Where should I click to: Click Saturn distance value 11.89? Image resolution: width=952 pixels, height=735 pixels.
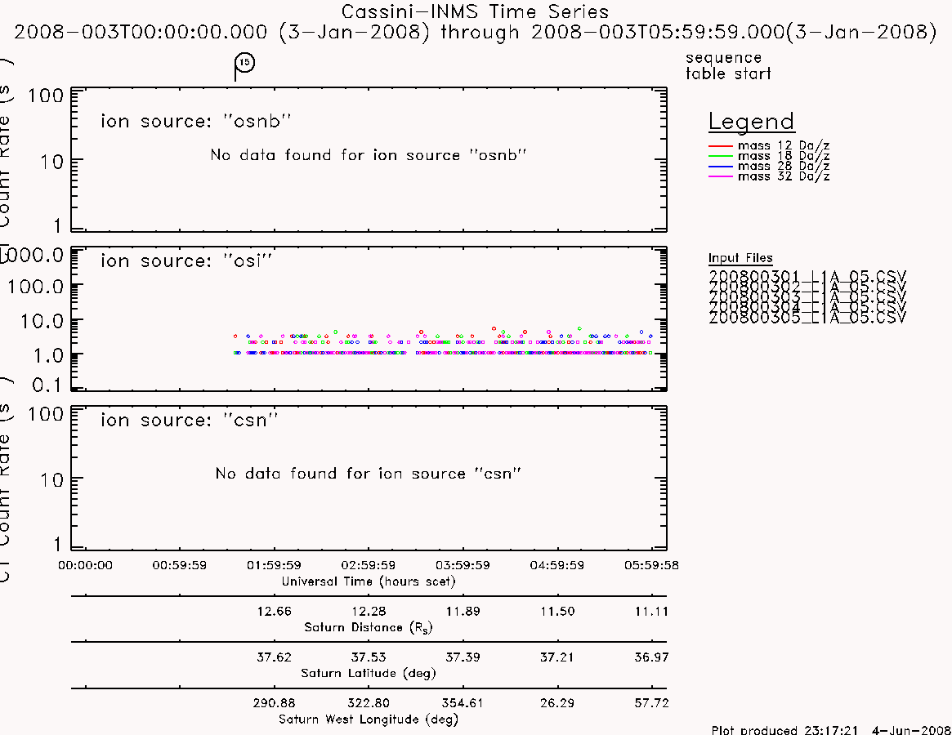click(x=463, y=611)
